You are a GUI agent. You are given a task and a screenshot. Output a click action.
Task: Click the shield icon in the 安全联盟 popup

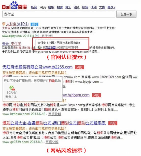pyautogui.click(x=39, y=47)
